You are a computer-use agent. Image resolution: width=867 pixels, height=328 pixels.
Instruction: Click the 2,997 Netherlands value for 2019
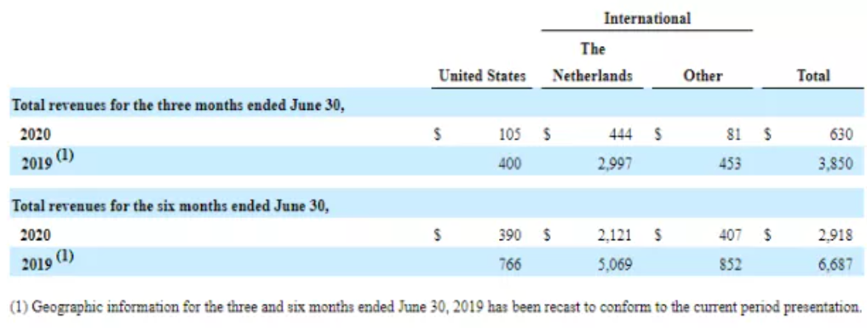point(617,164)
